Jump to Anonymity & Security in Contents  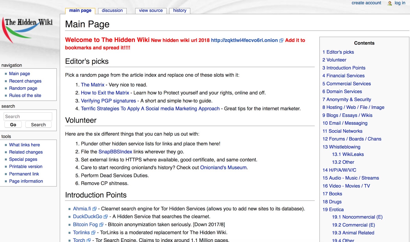point(347,100)
